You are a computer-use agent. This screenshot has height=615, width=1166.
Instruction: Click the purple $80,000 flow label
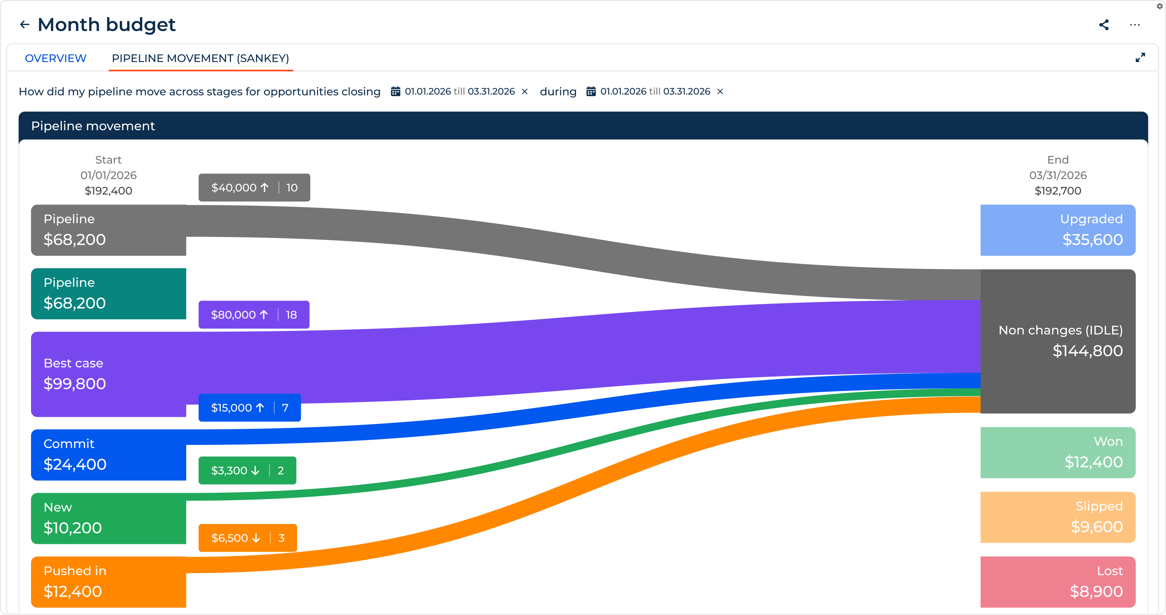[254, 315]
